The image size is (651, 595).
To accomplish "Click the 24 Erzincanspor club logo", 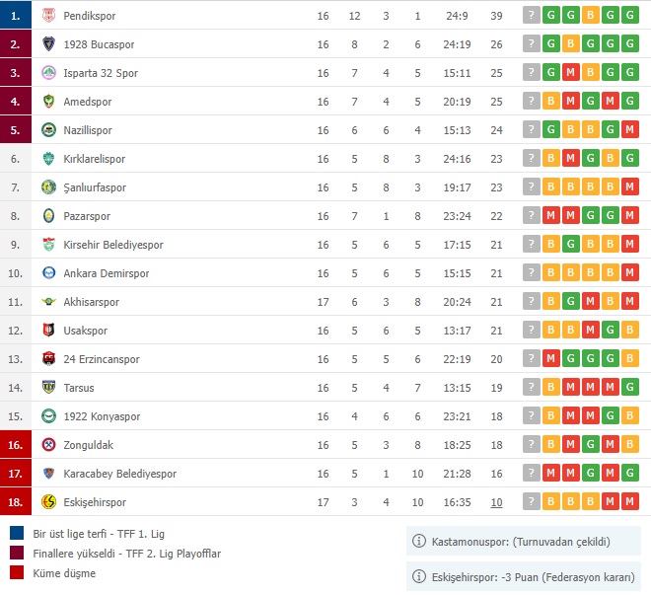I will [48, 359].
